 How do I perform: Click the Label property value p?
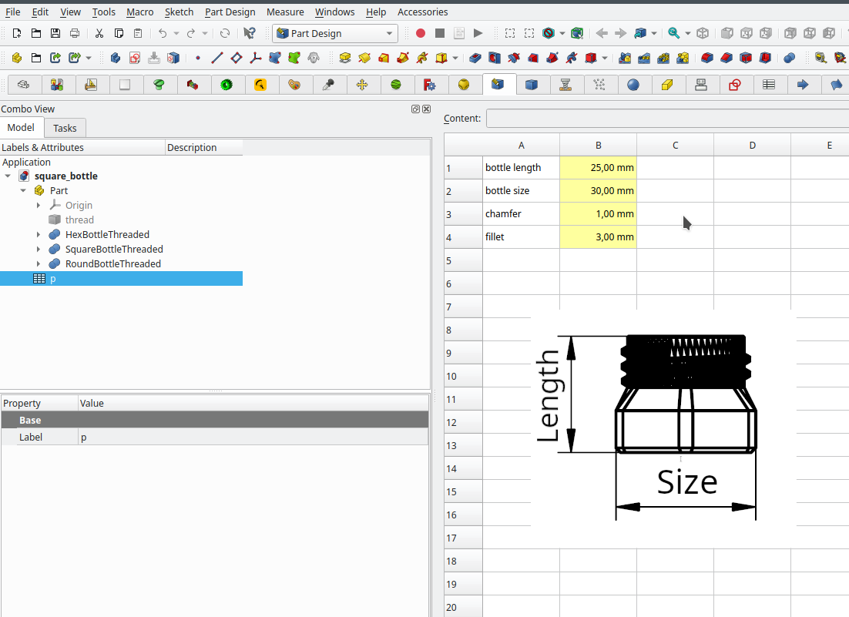(253, 438)
